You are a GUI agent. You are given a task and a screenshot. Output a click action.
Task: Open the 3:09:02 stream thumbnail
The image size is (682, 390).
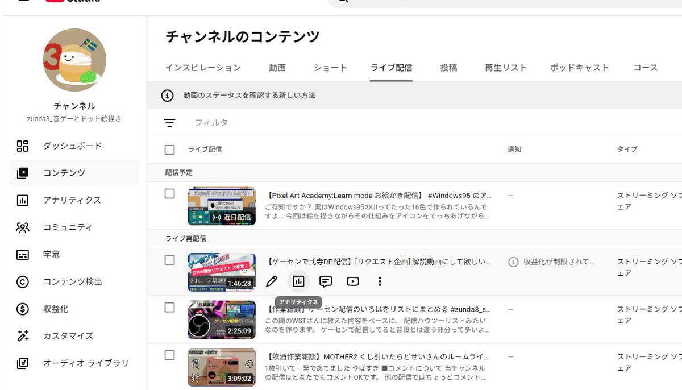(222, 367)
